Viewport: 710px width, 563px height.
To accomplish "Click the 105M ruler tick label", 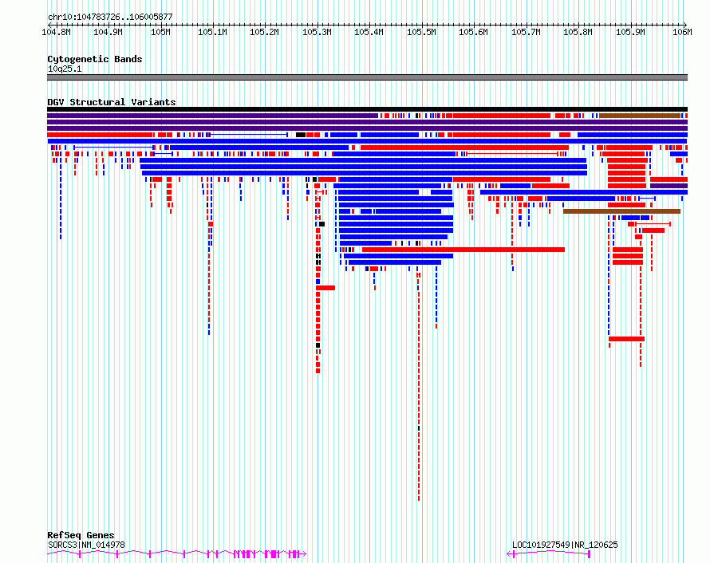I will (160, 32).
